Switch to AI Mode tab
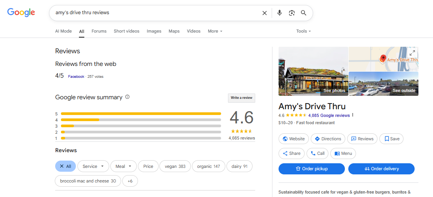 [x=63, y=31]
